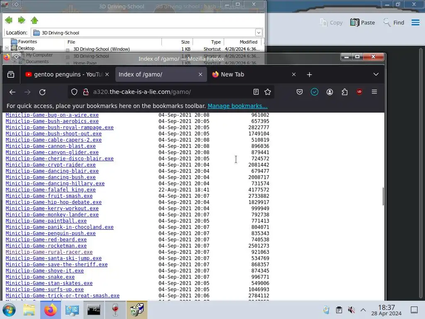The width and height of the screenshot is (425, 319).
Task: Open the Save to Pocket icon
Action: coord(300,92)
